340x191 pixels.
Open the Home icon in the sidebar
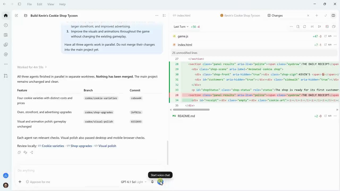6,15
